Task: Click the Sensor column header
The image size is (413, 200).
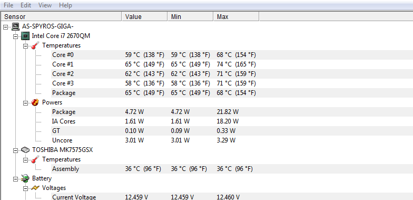Action: [x=62, y=17]
